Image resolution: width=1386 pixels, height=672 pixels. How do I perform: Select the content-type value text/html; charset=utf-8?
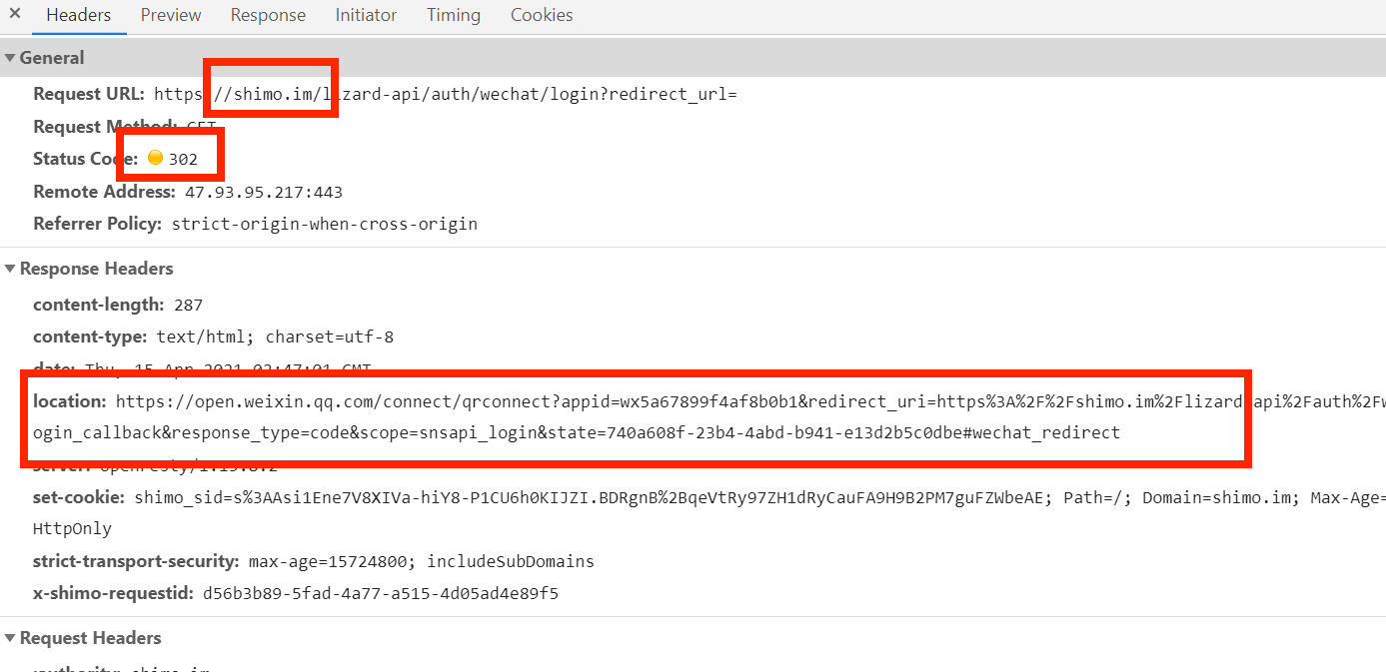(x=273, y=336)
